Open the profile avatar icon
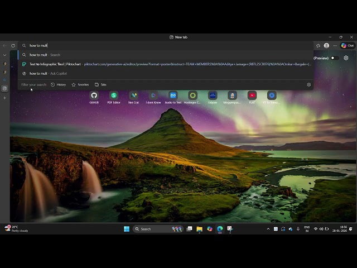 326,46
